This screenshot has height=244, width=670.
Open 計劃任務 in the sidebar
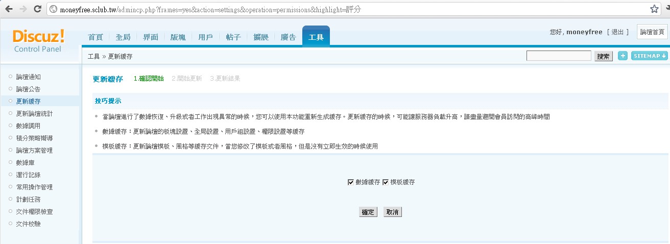coord(29,200)
